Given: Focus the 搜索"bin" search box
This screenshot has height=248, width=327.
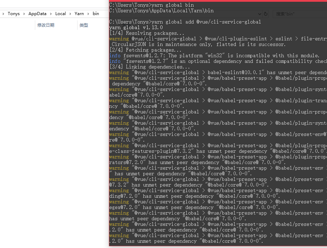Looking at the screenshot, I should [x=300, y=14].
